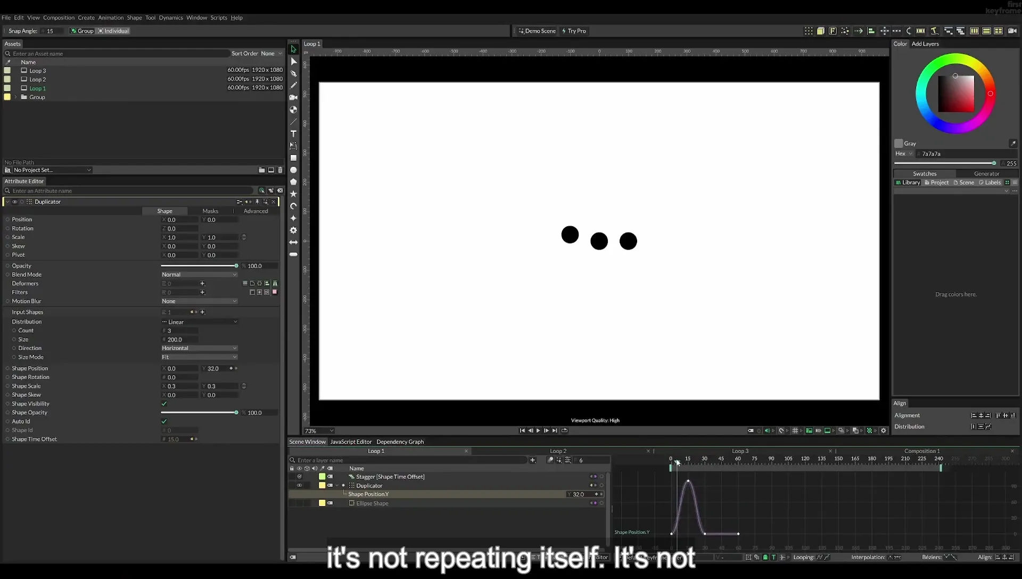Click the color eyedropper icon
1022x579 pixels.
tap(1013, 144)
